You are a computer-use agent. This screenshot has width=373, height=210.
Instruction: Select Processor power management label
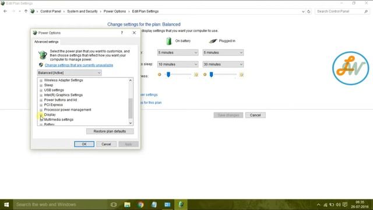(x=68, y=110)
